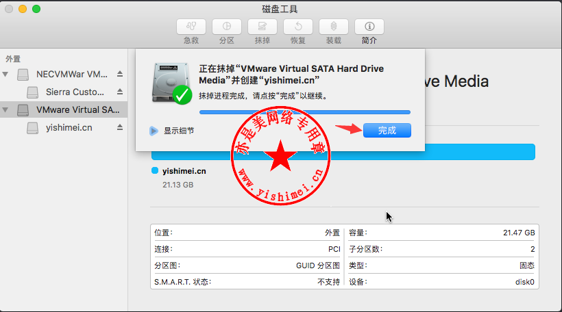
Task: Click the 21.47 GB capacity value
Action: pos(519,233)
